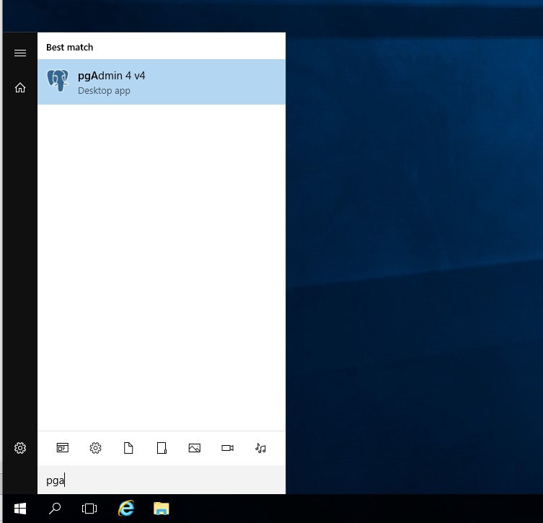The width and height of the screenshot is (543, 523).
Task: Open File Explorer from taskbar
Action: pos(162,509)
